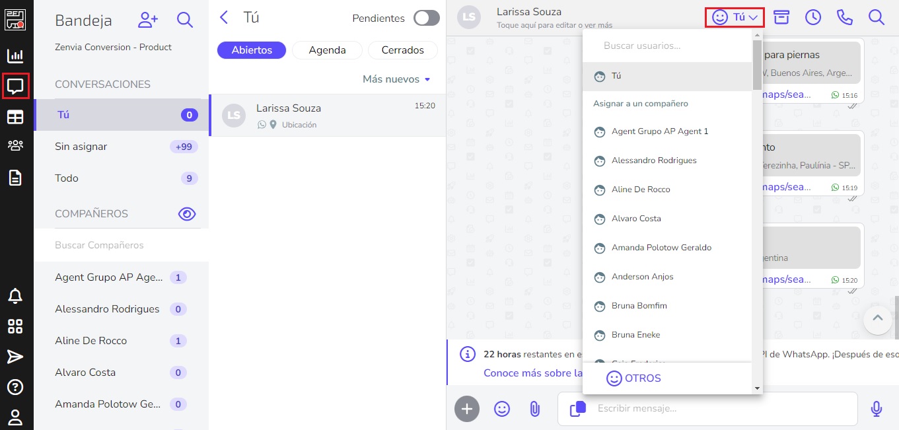899x430 pixels.
Task: Select the Agenda tab
Action: point(327,50)
